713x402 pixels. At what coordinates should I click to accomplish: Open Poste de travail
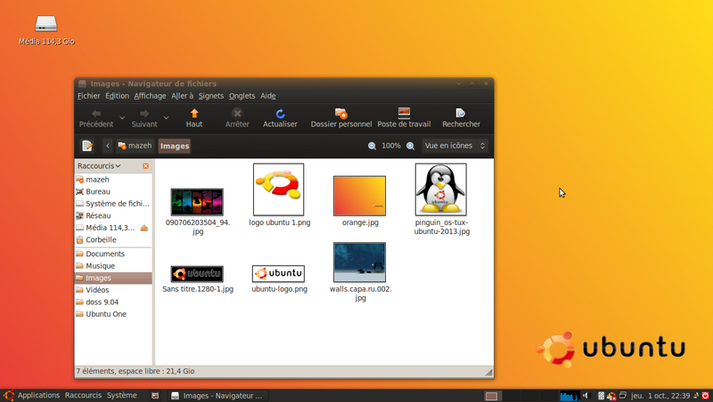(404, 118)
